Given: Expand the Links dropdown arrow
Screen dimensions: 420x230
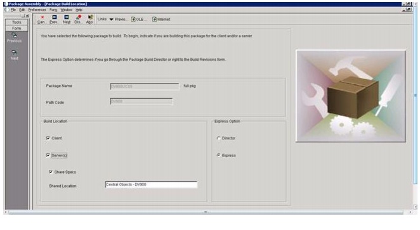Looking at the screenshot, I should (x=112, y=19).
